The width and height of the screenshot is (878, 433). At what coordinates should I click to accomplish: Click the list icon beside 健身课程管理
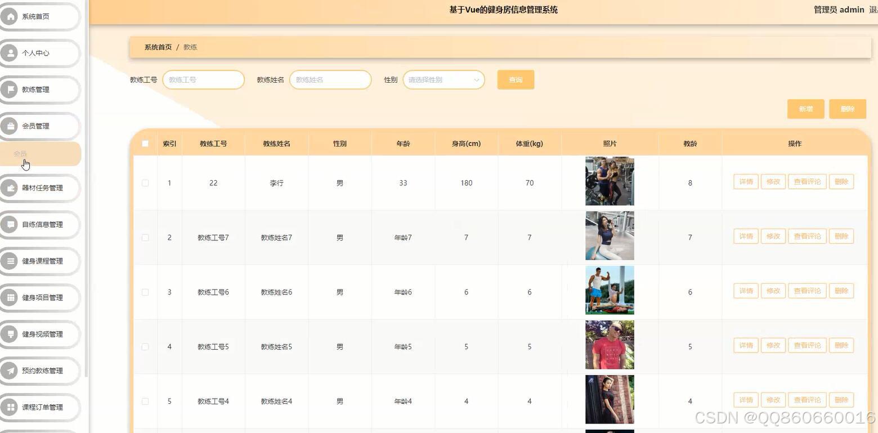(x=9, y=261)
